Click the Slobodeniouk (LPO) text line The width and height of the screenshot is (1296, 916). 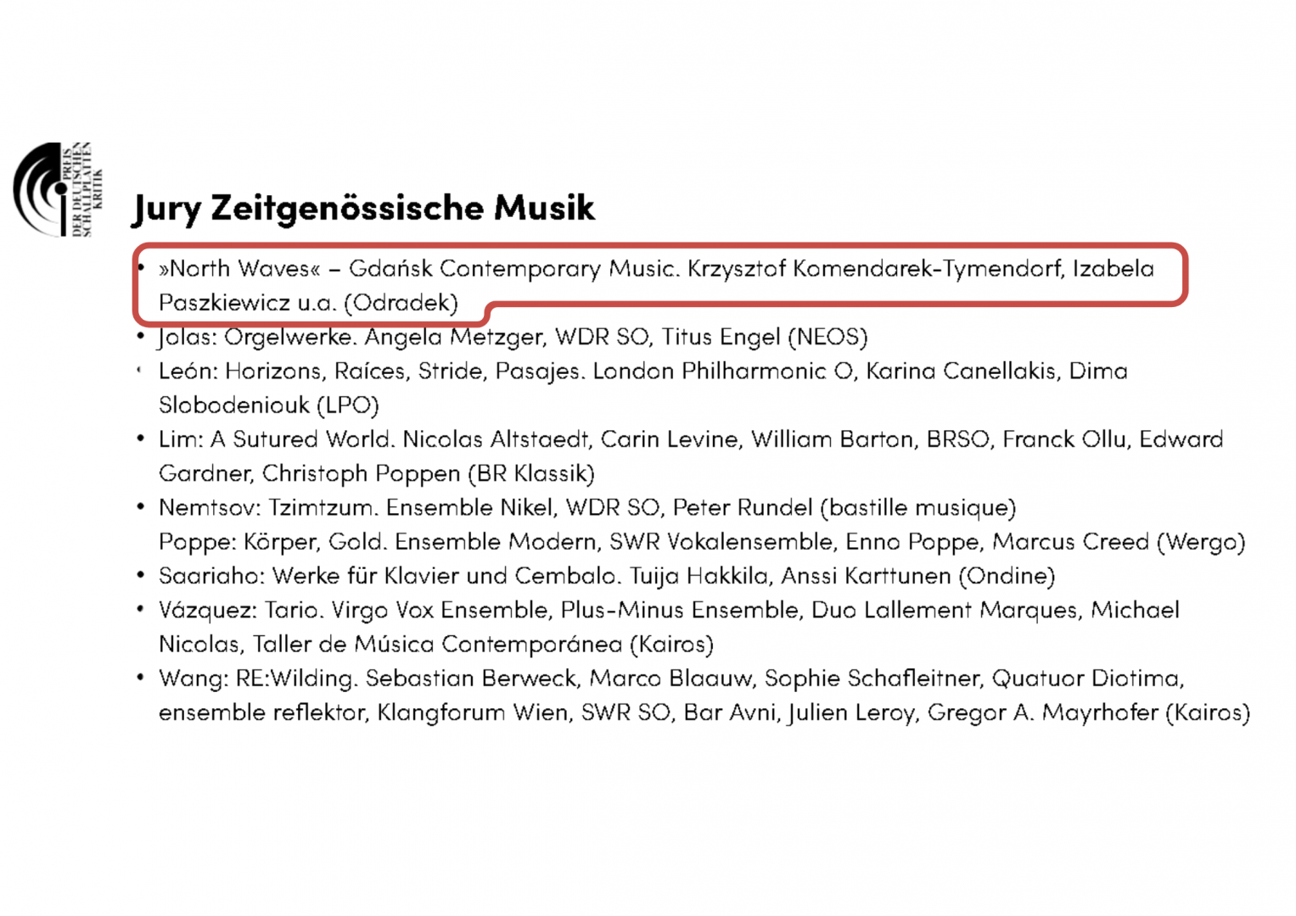click(x=268, y=405)
